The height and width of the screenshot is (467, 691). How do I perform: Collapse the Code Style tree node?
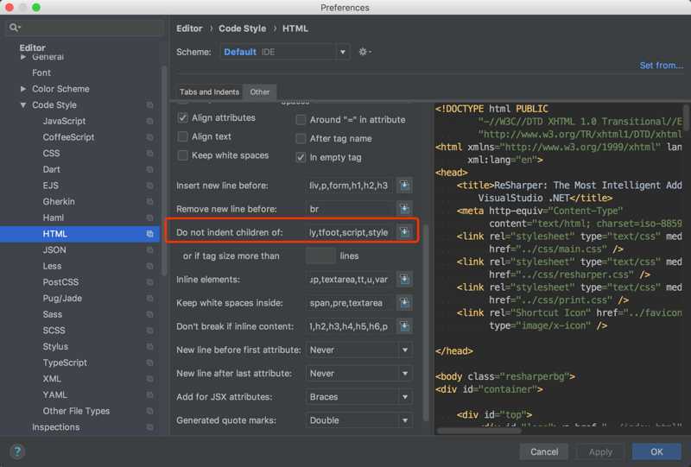coord(23,104)
